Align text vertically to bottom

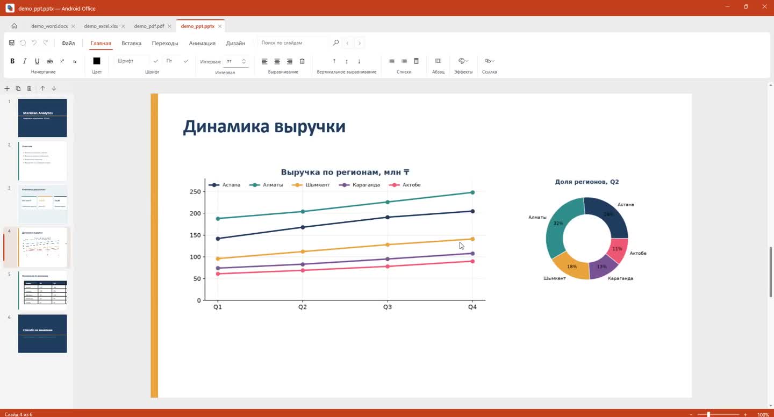359,61
